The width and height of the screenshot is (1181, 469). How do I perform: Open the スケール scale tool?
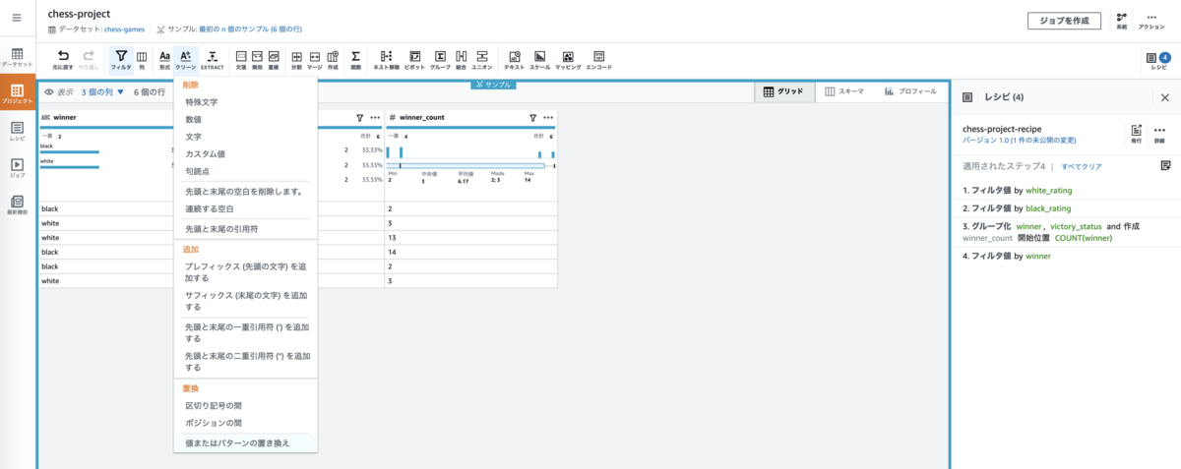click(539, 60)
